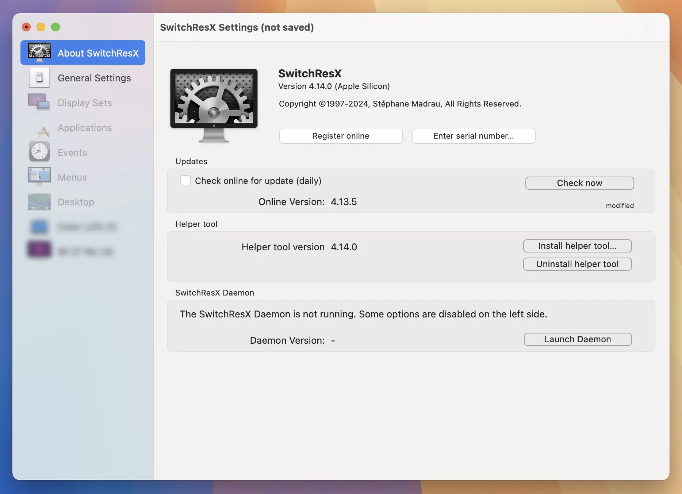Minimize the window with yellow button

coord(41,27)
